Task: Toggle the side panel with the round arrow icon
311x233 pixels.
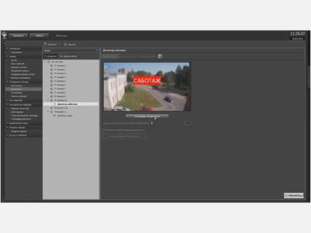Action: click(x=5, y=43)
